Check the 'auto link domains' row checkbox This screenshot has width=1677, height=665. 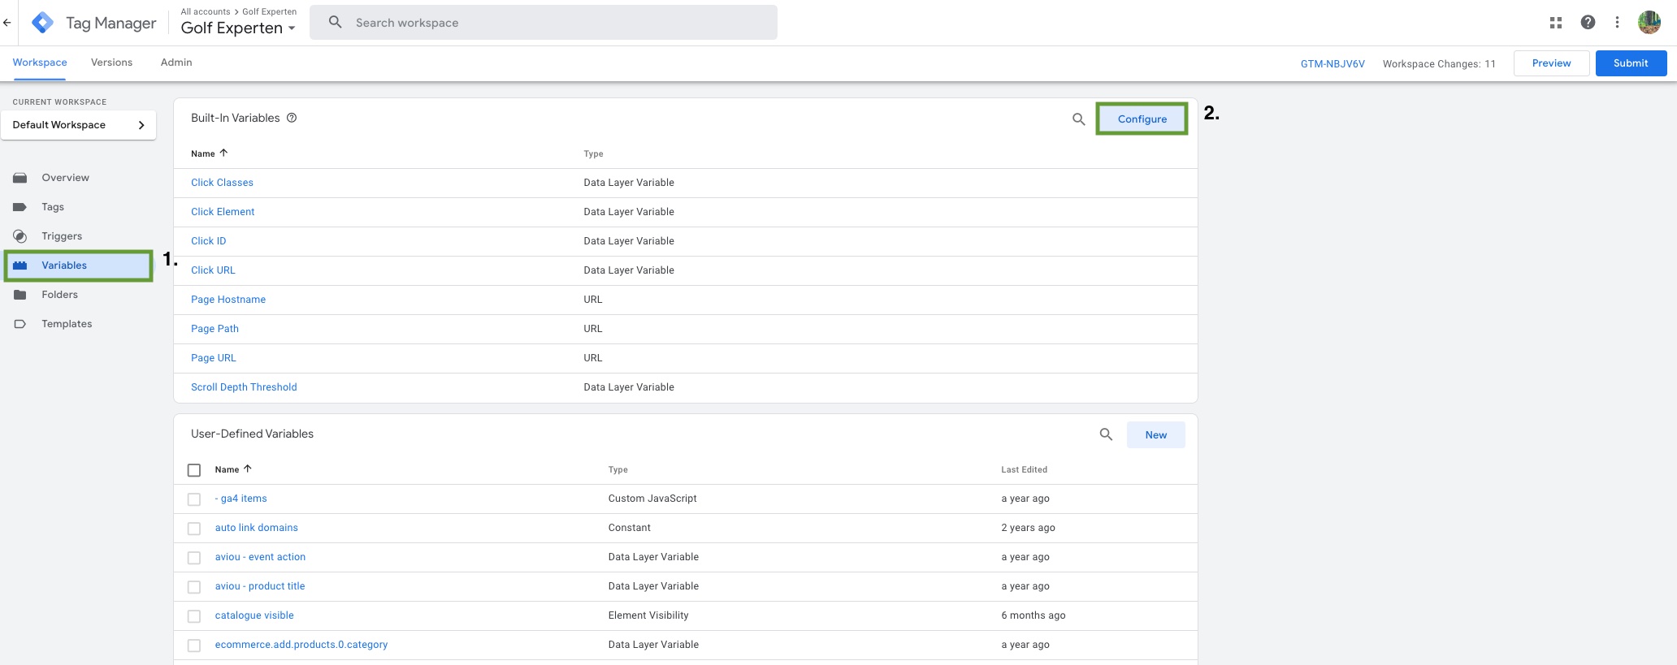coord(194,529)
